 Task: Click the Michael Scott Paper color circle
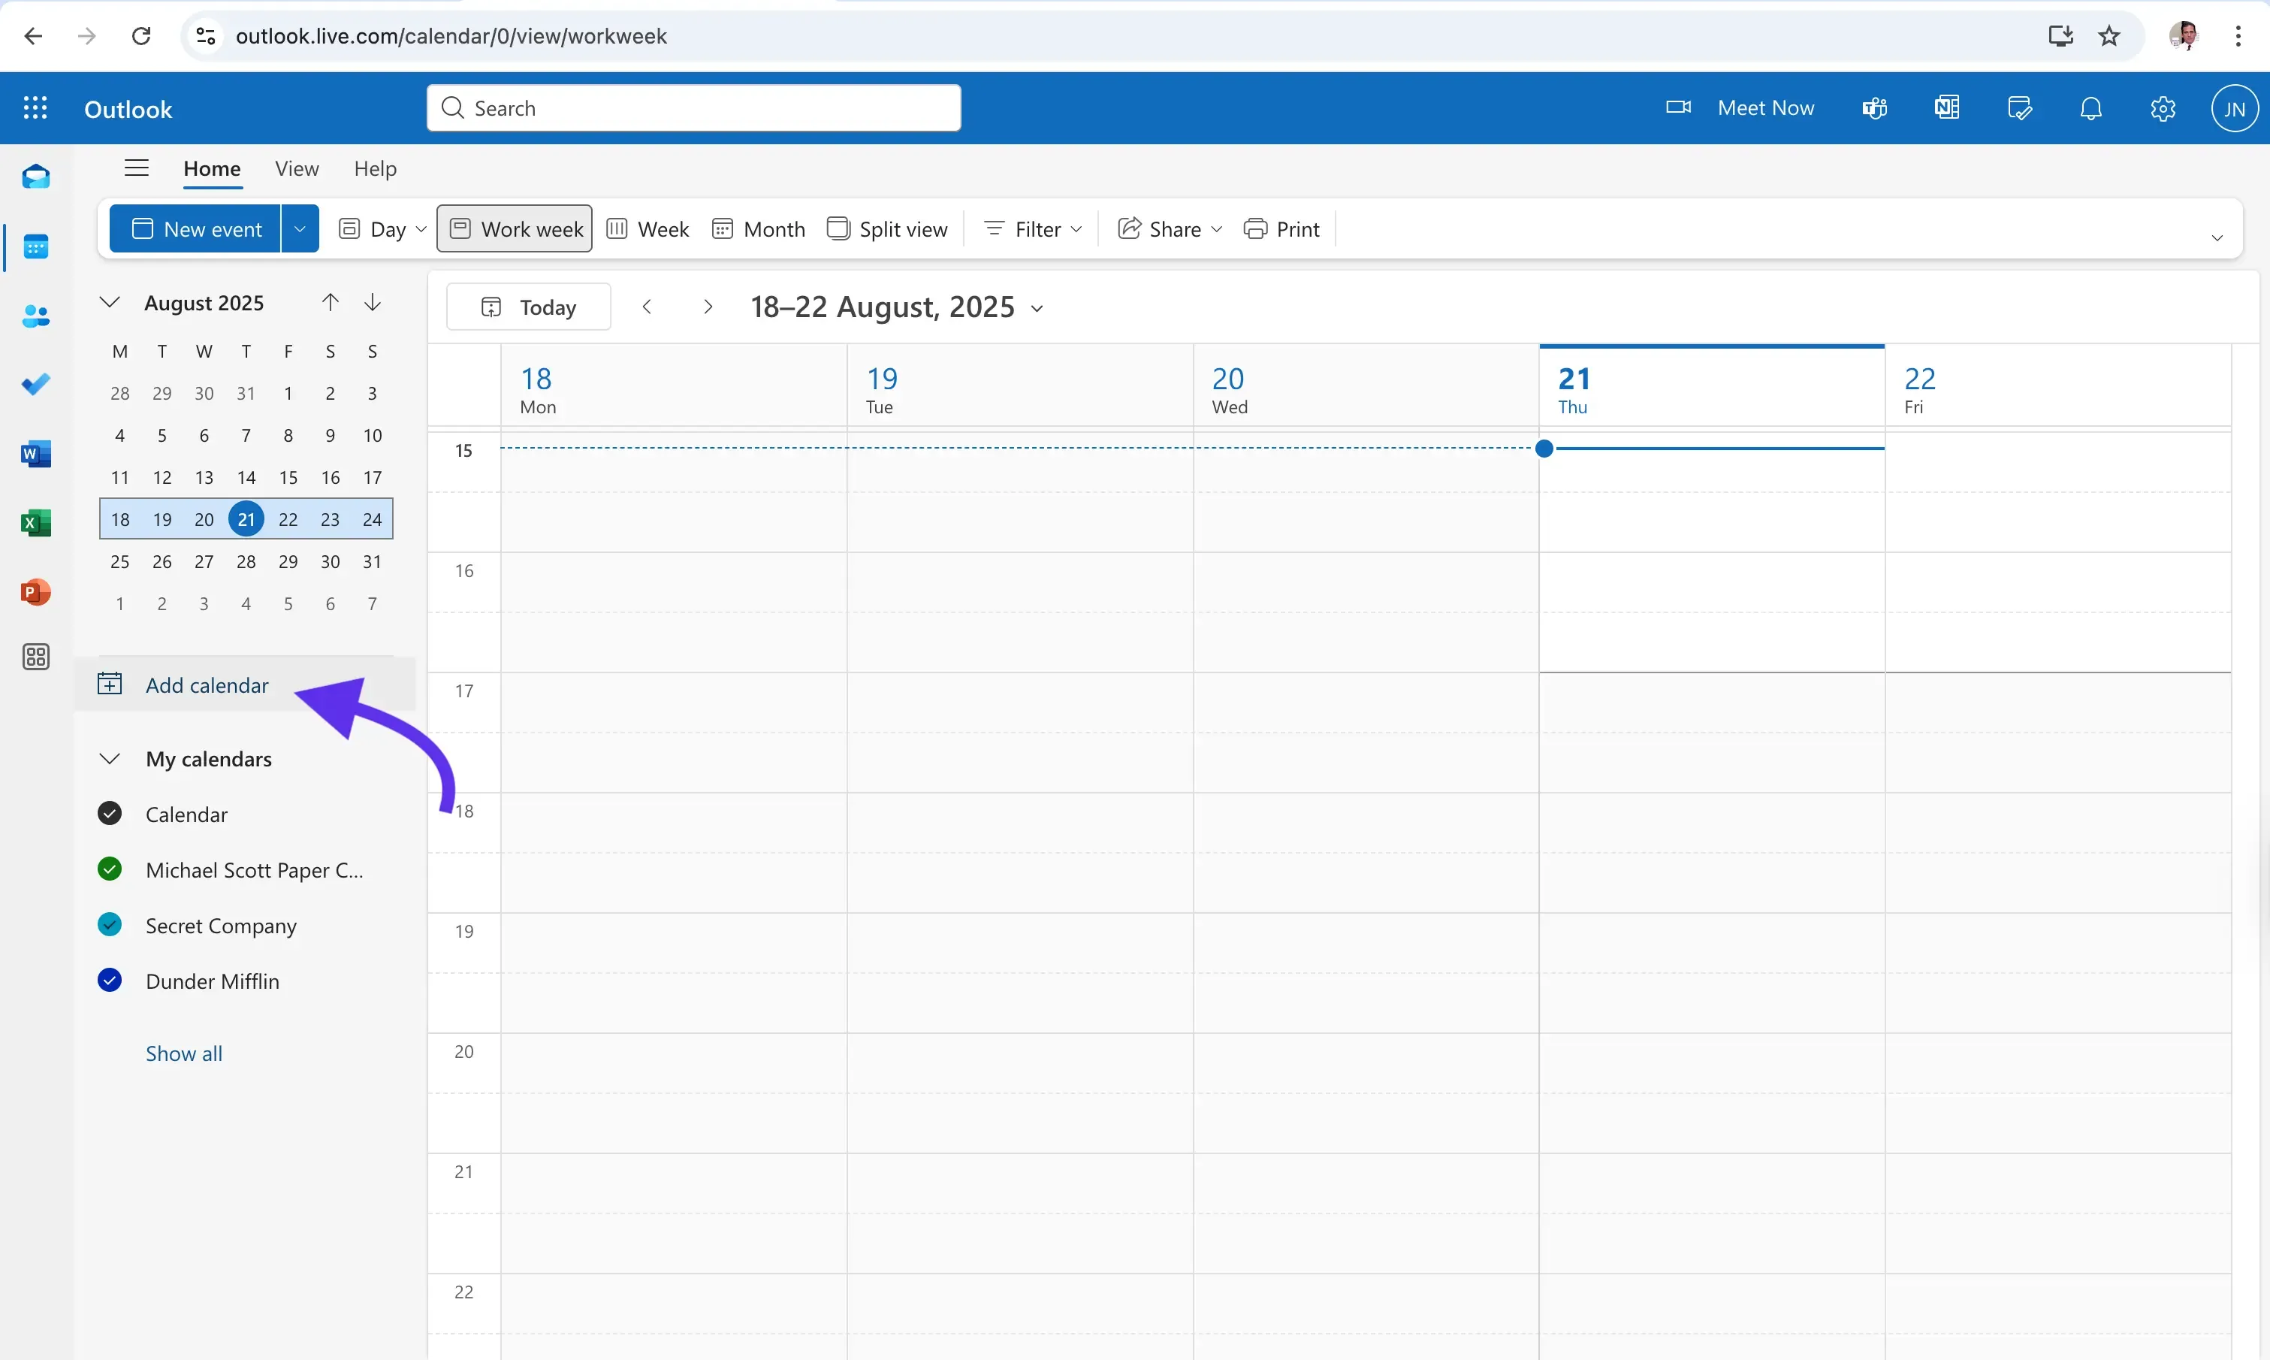pos(110,869)
